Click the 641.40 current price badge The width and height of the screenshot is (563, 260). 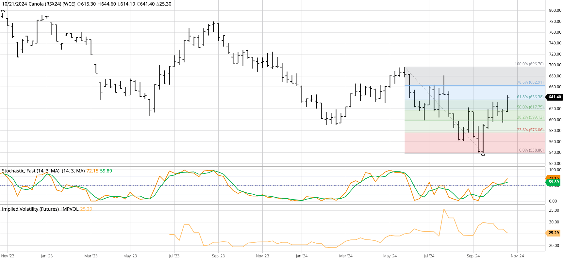tap(555, 97)
